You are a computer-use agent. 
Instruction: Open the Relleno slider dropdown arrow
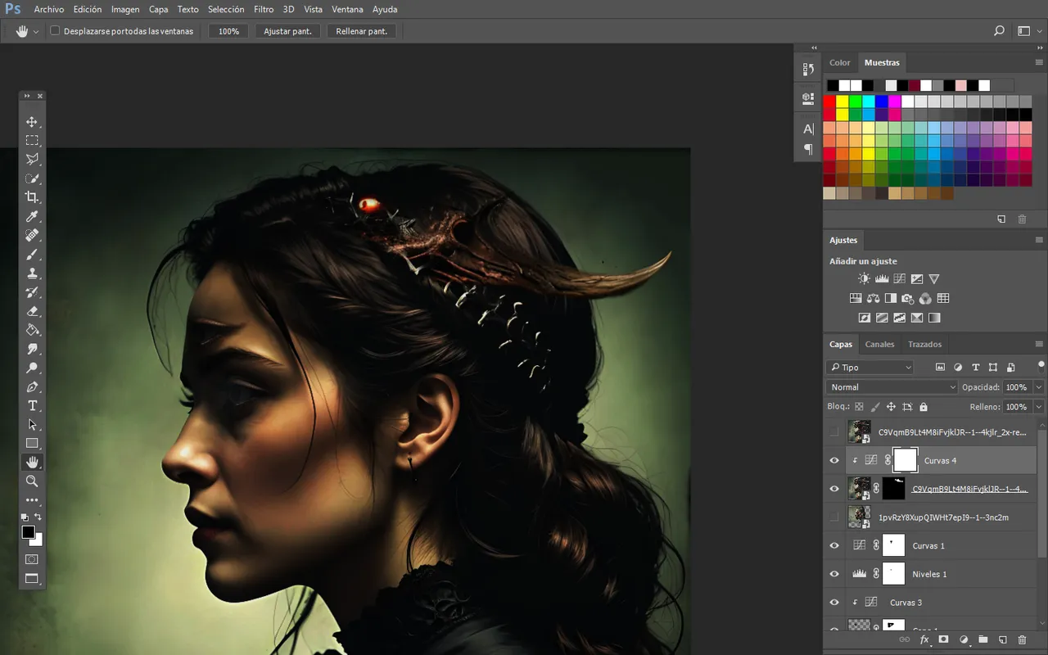[1039, 407]
